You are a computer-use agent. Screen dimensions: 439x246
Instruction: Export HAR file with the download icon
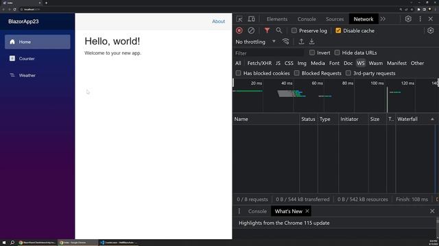click(x=311, y=42)
